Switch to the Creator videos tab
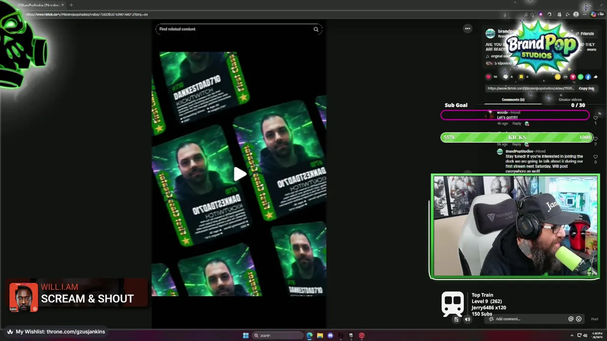 pos(570,99)
